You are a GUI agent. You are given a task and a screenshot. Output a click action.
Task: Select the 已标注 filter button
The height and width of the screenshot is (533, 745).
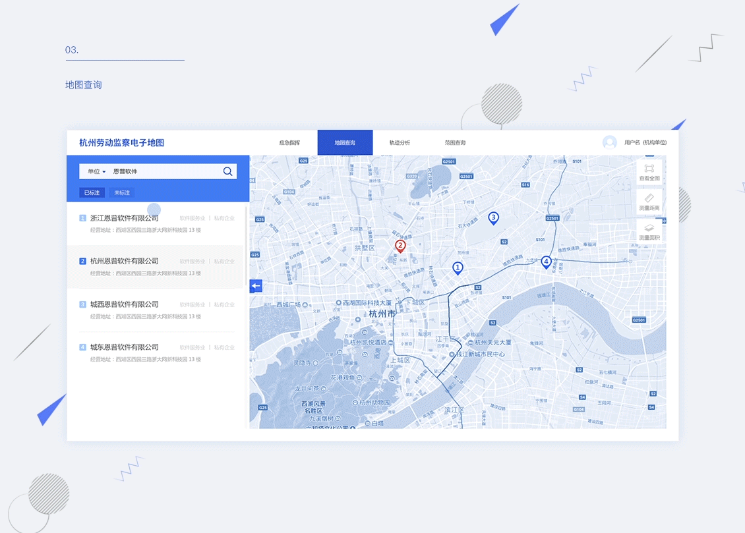[x=92, y=192]
